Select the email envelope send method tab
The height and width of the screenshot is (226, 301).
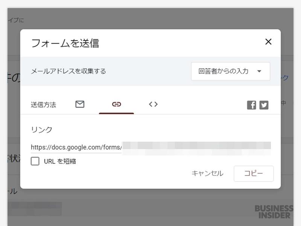(80, 104)
